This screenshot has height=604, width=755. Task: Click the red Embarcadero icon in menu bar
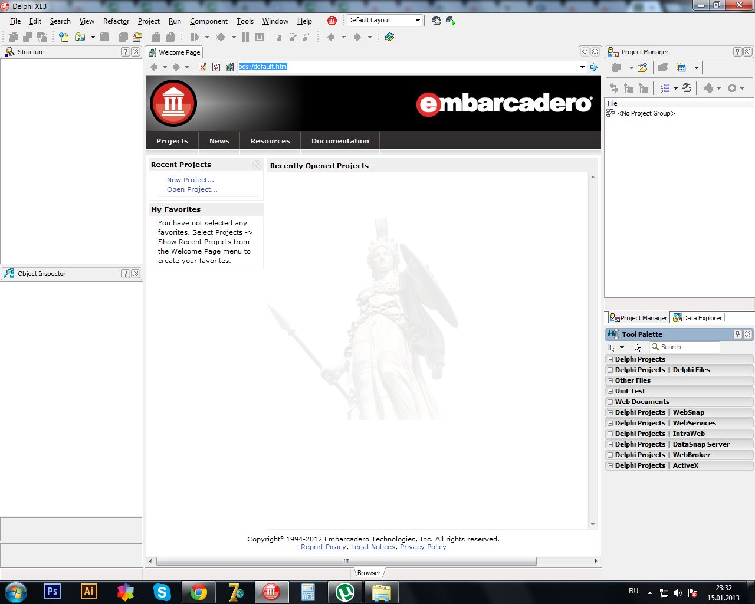(x=332, y=21)
